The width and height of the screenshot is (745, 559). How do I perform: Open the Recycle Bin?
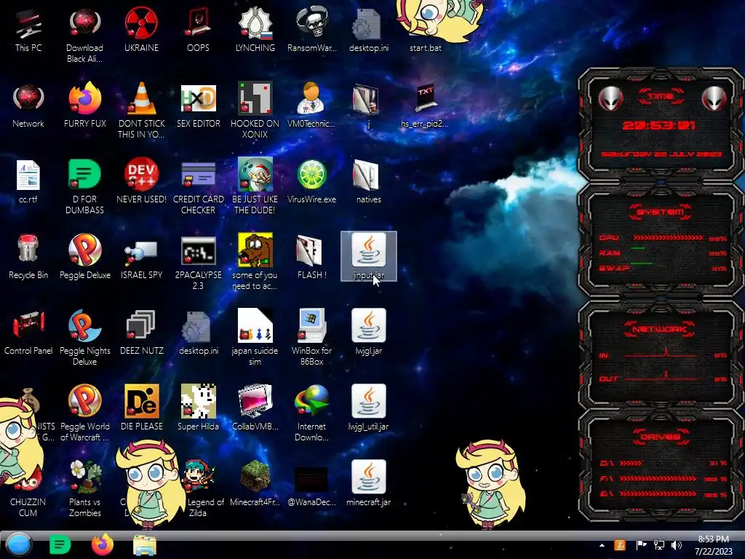click(28, 257)
